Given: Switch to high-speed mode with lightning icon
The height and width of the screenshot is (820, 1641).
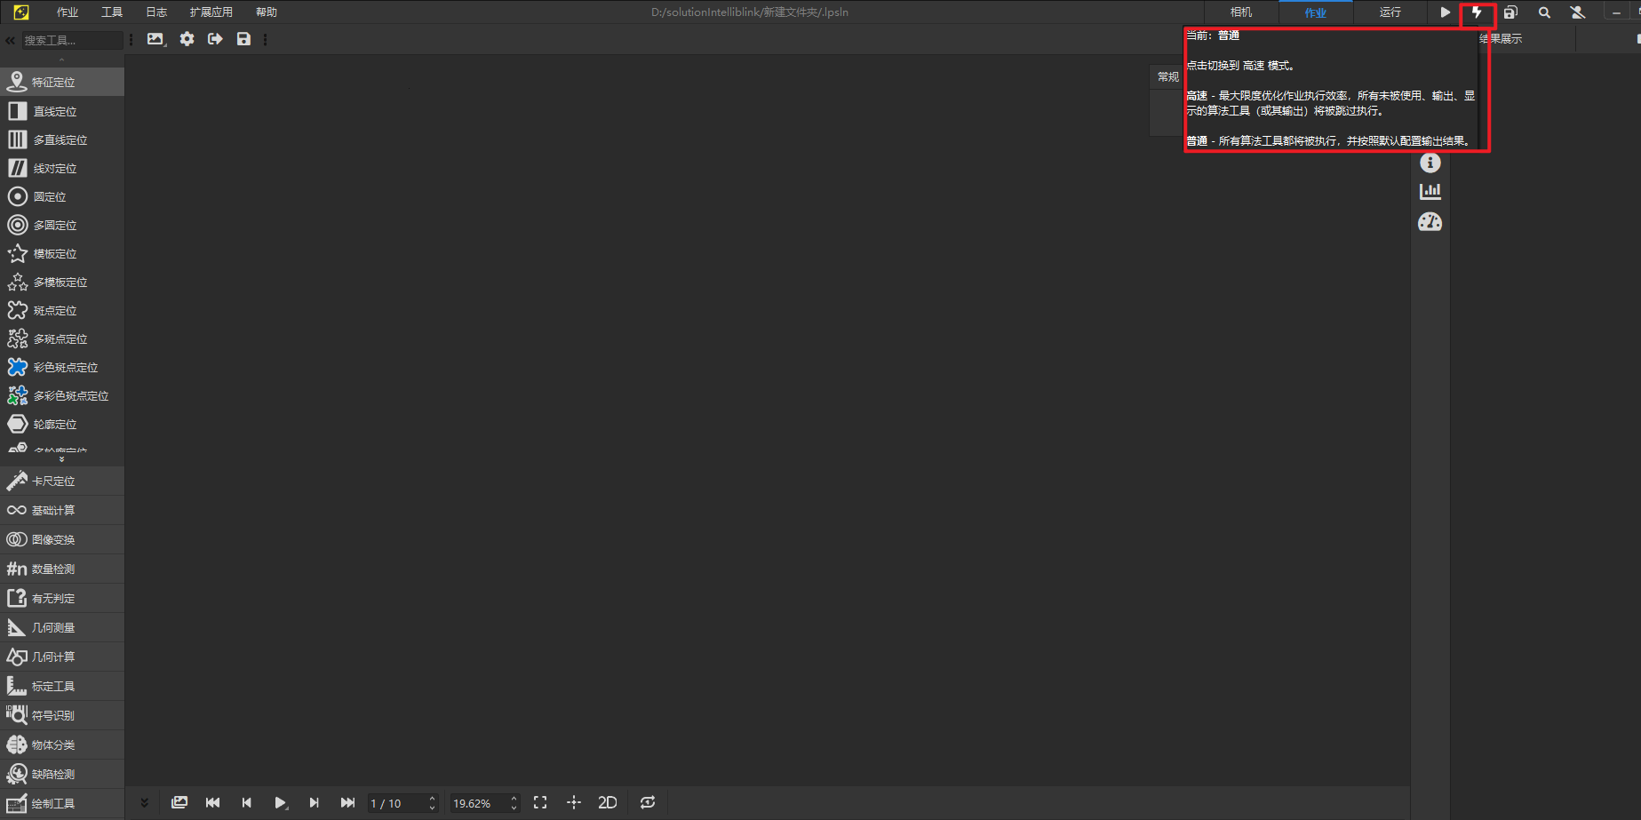Looking at the screenshot, I should tap(1477, 12).
